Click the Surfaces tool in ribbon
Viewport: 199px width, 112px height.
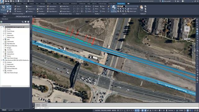18,9
